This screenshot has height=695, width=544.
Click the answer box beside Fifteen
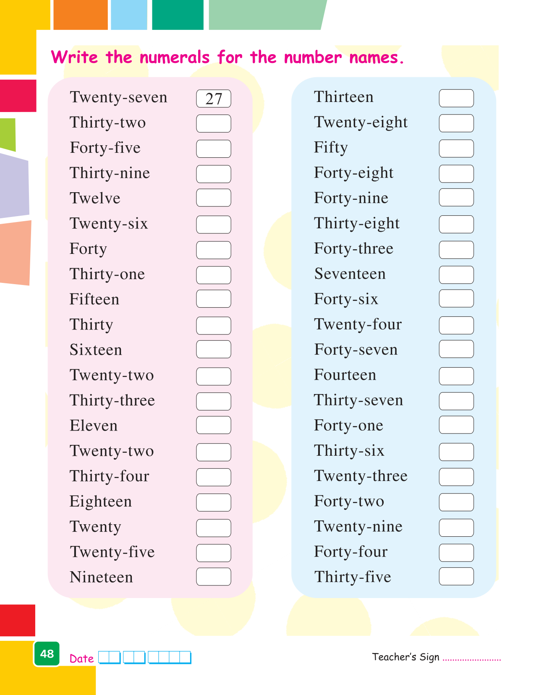213,299
